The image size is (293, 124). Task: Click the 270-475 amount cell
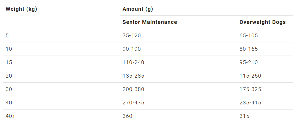(x=178, y=103)
